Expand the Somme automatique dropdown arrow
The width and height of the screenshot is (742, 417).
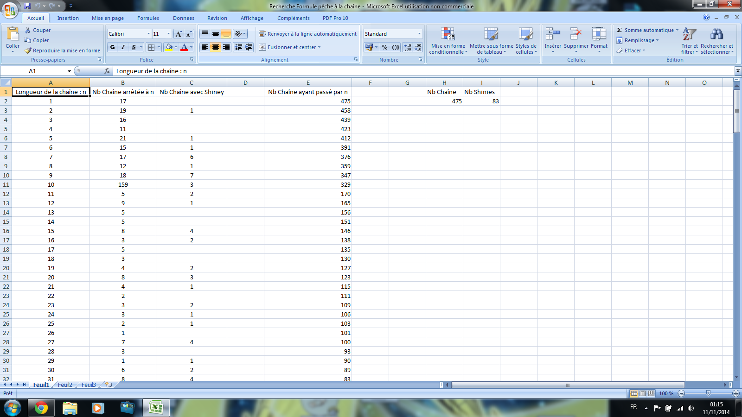point(677,30)
